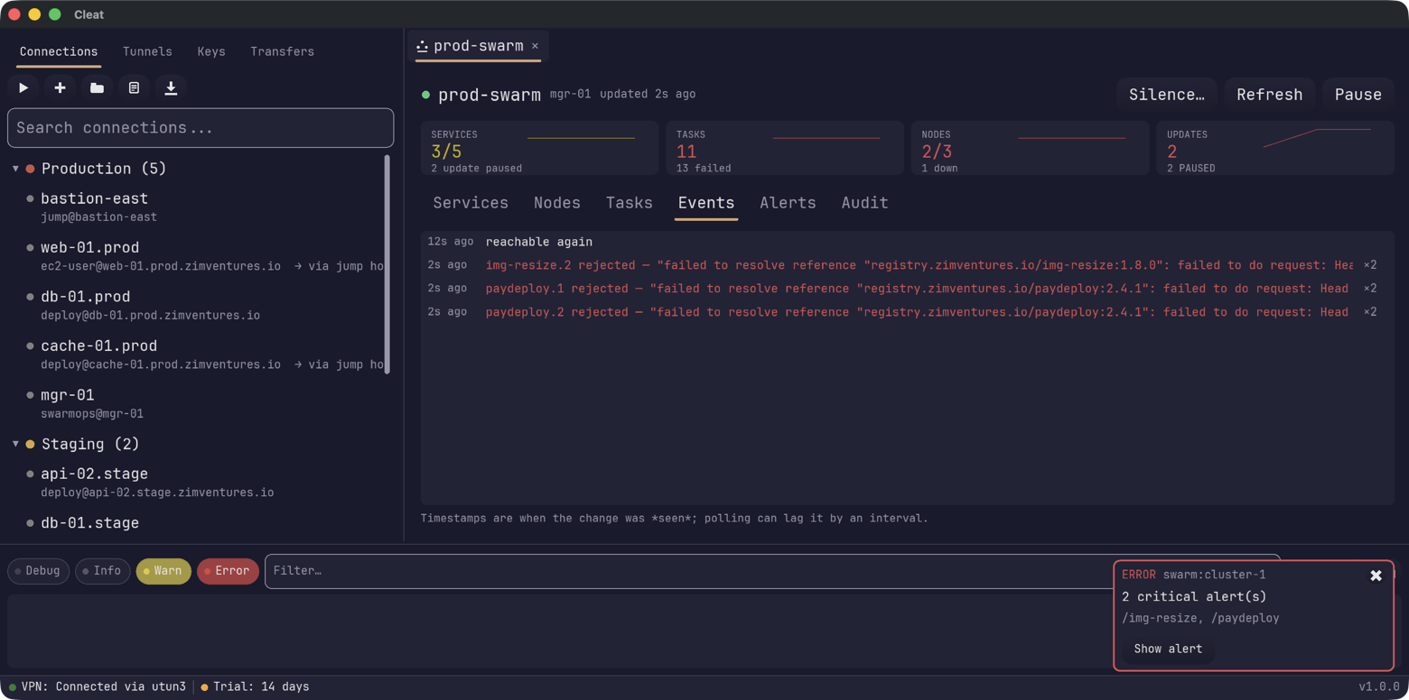Open the Alerts tab

[788, 203]
